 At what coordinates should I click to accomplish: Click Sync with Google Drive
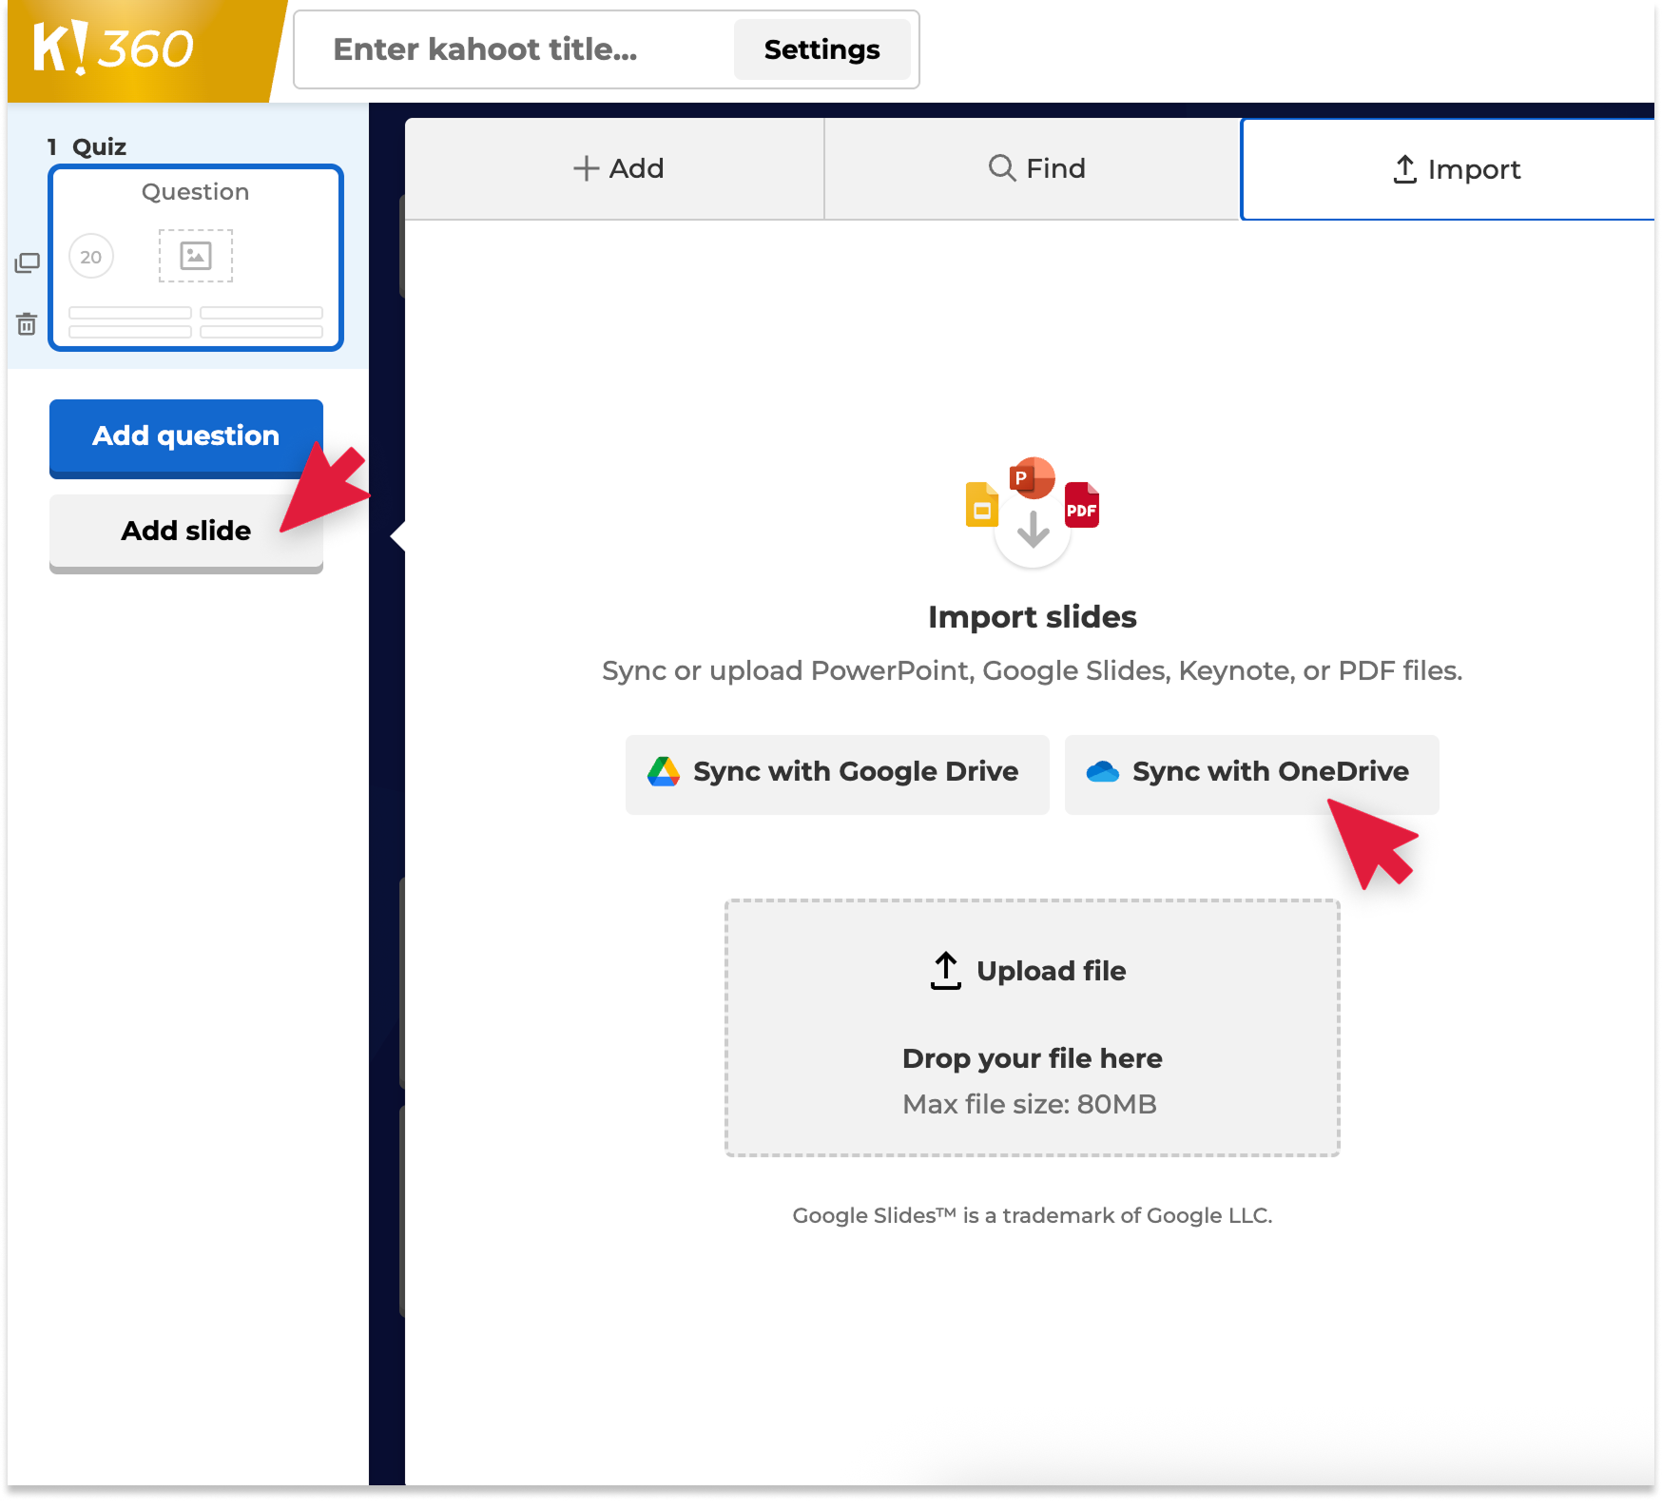point(837,773)
